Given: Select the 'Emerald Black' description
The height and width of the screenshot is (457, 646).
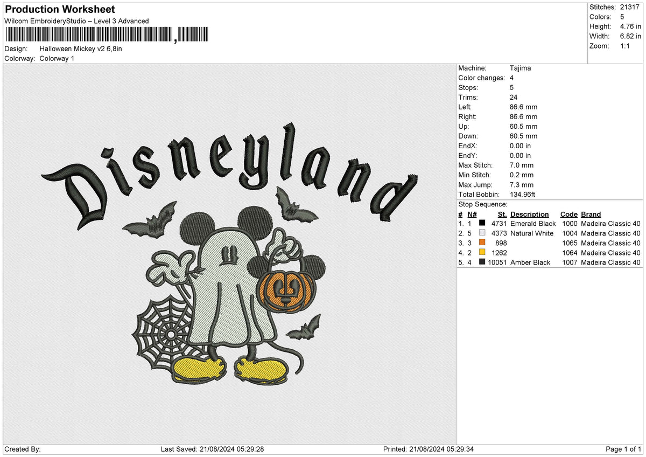Looking at the screenshot, I should (x=533, y=224).
